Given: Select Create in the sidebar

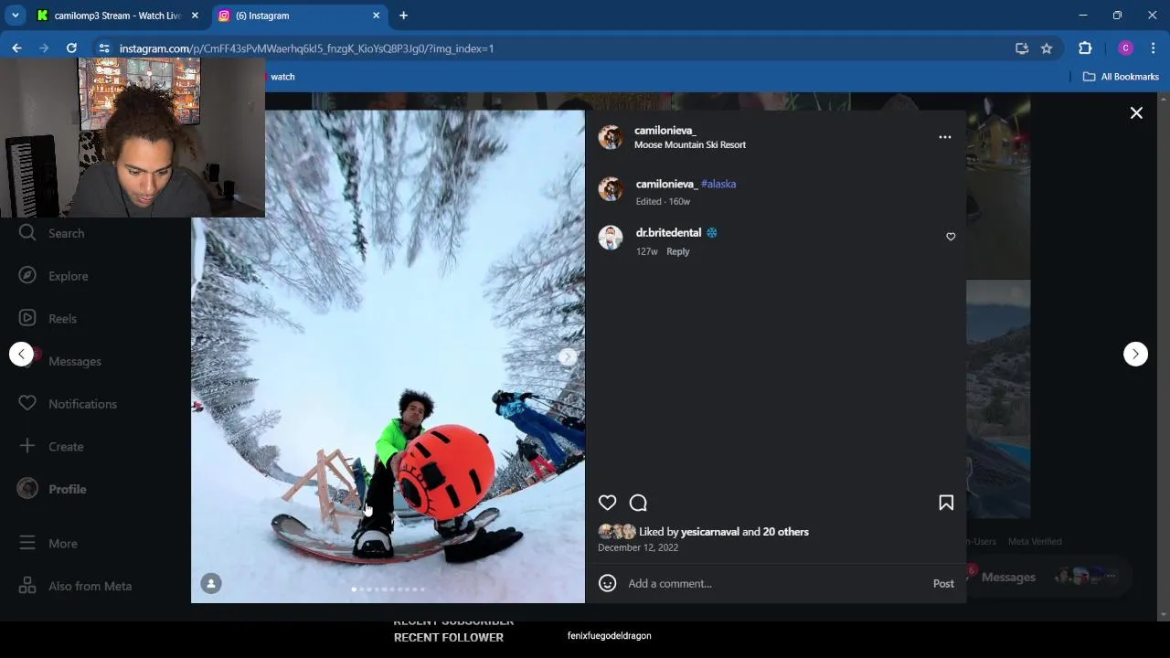Looking at the screenshot, I should pyautogui.click(x=53, y=446).
